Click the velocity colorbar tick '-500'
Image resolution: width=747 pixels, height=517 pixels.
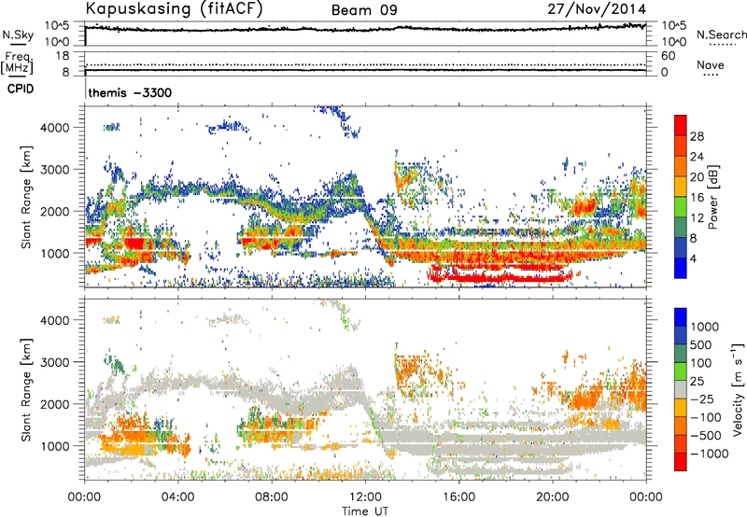click(706, 435)
